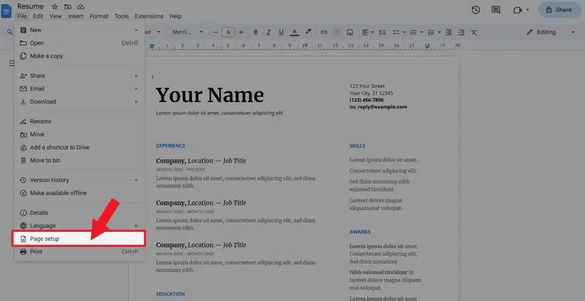Expand the Version history submenu

click(80, 180)
